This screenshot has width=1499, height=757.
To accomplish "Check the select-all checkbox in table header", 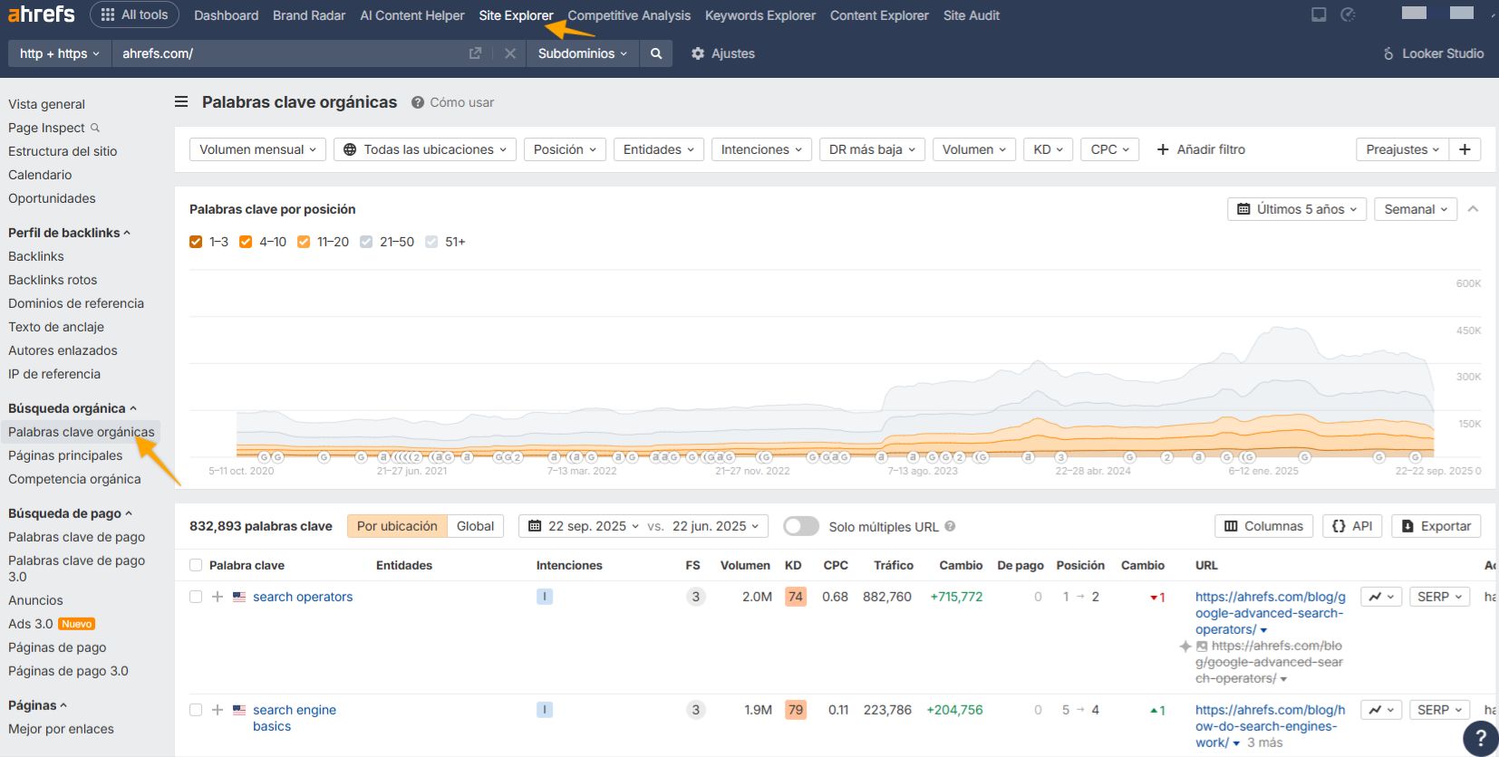I will tap(196, 565).
